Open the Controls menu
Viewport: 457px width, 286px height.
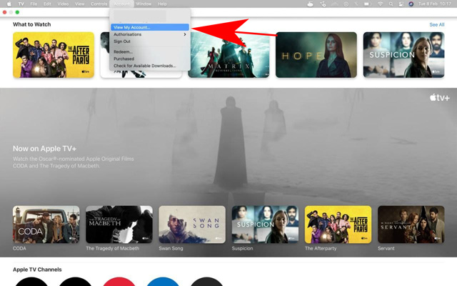click(99, 4)
